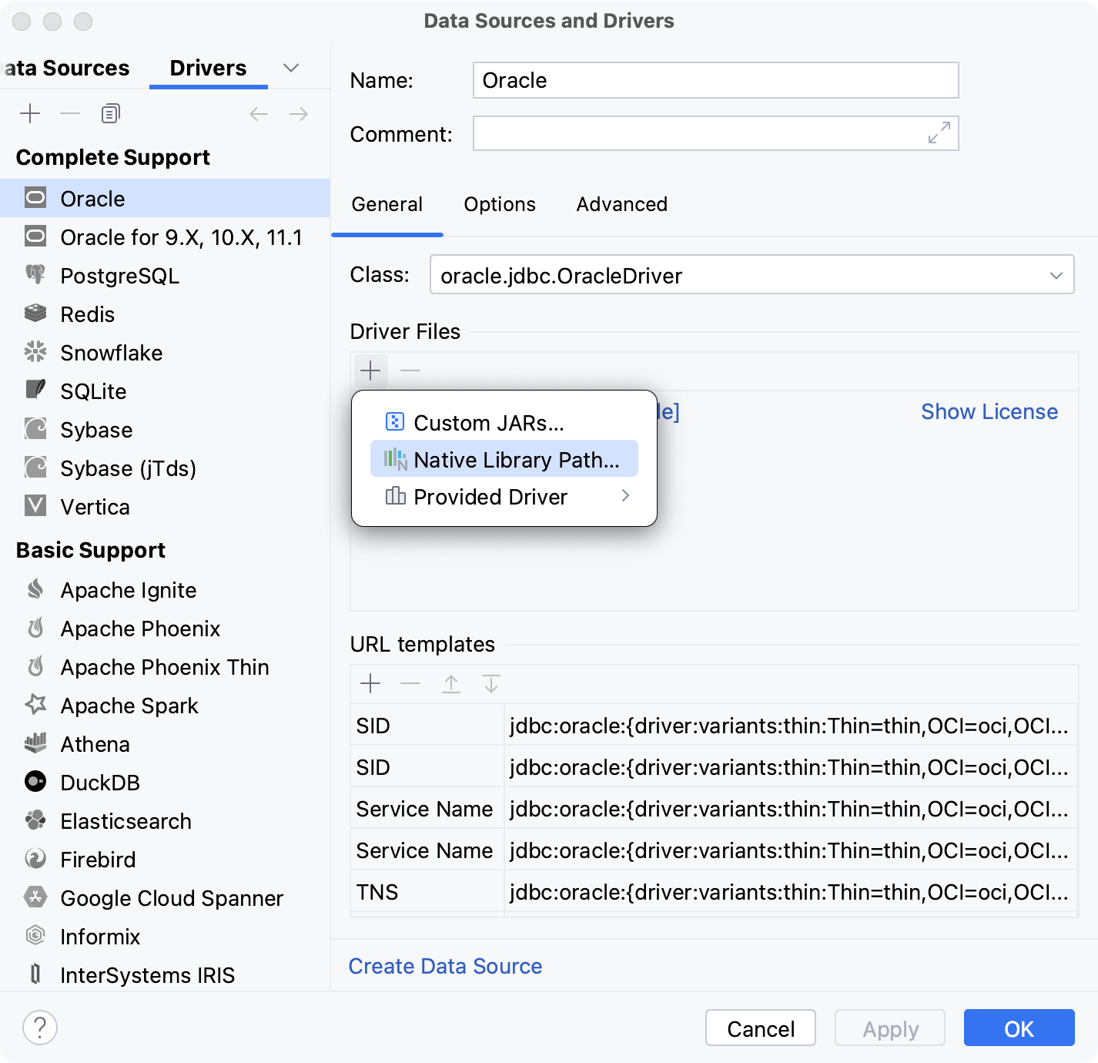Add a new driver with the plus icon
Screen dimensions: 1098x1063
tap(30, 112)
